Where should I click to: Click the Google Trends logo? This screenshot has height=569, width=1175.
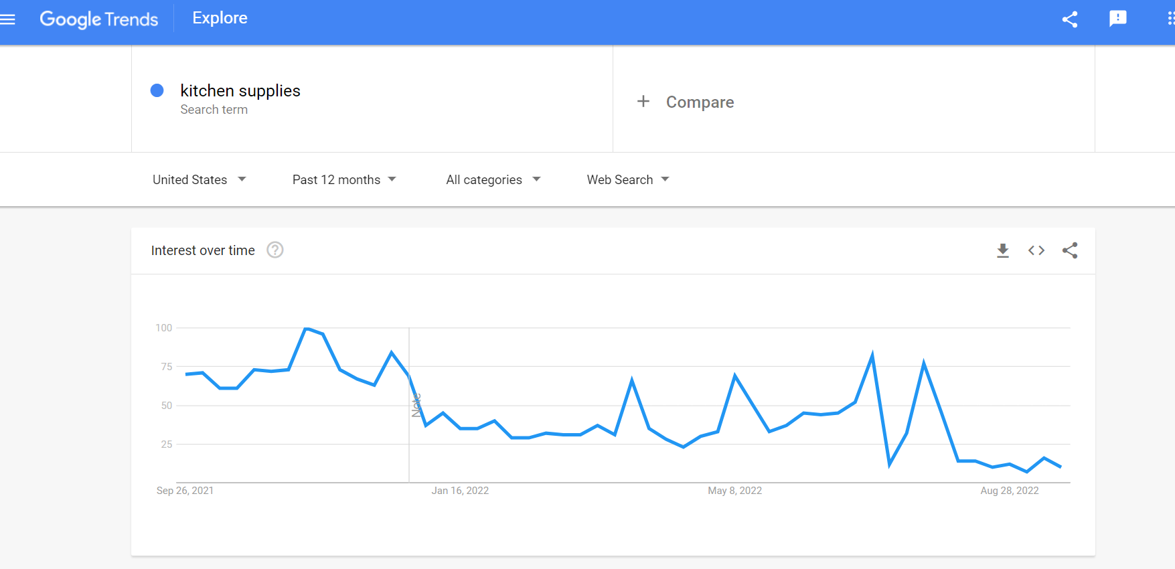pyautogui.click(x=99, y=19)
